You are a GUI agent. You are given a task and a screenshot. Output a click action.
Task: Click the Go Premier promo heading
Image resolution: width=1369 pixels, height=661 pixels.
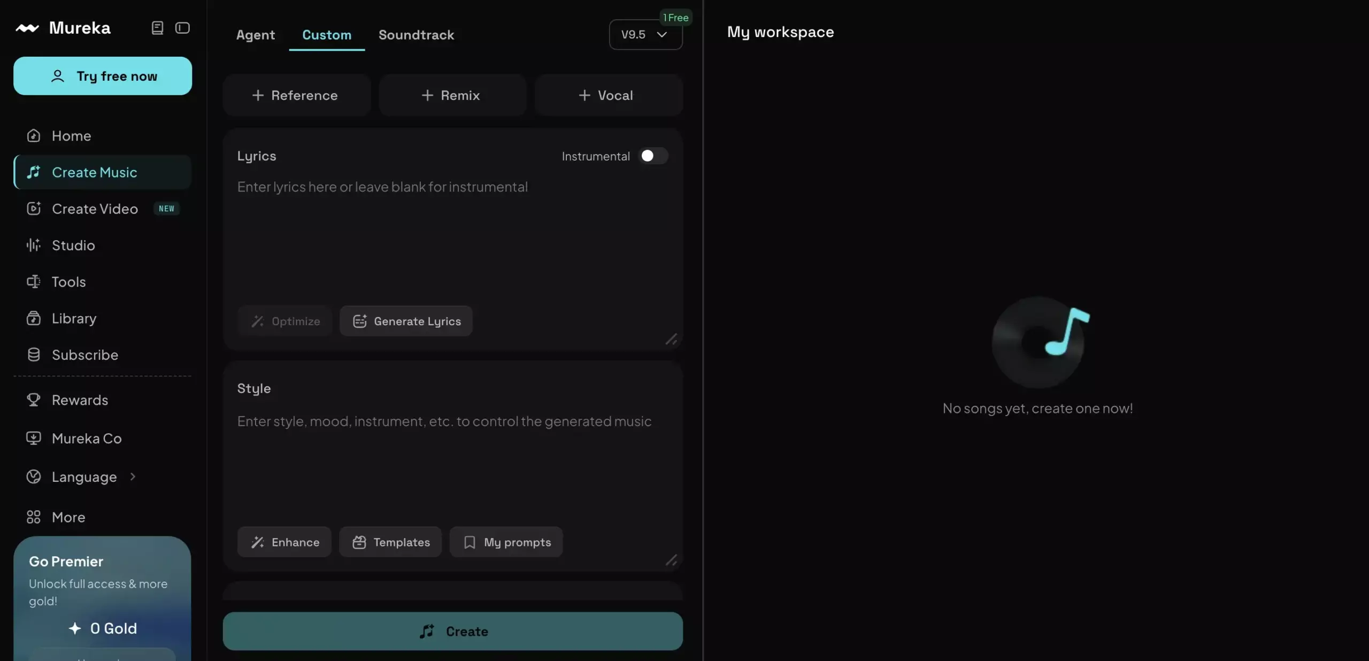(66, 562)
